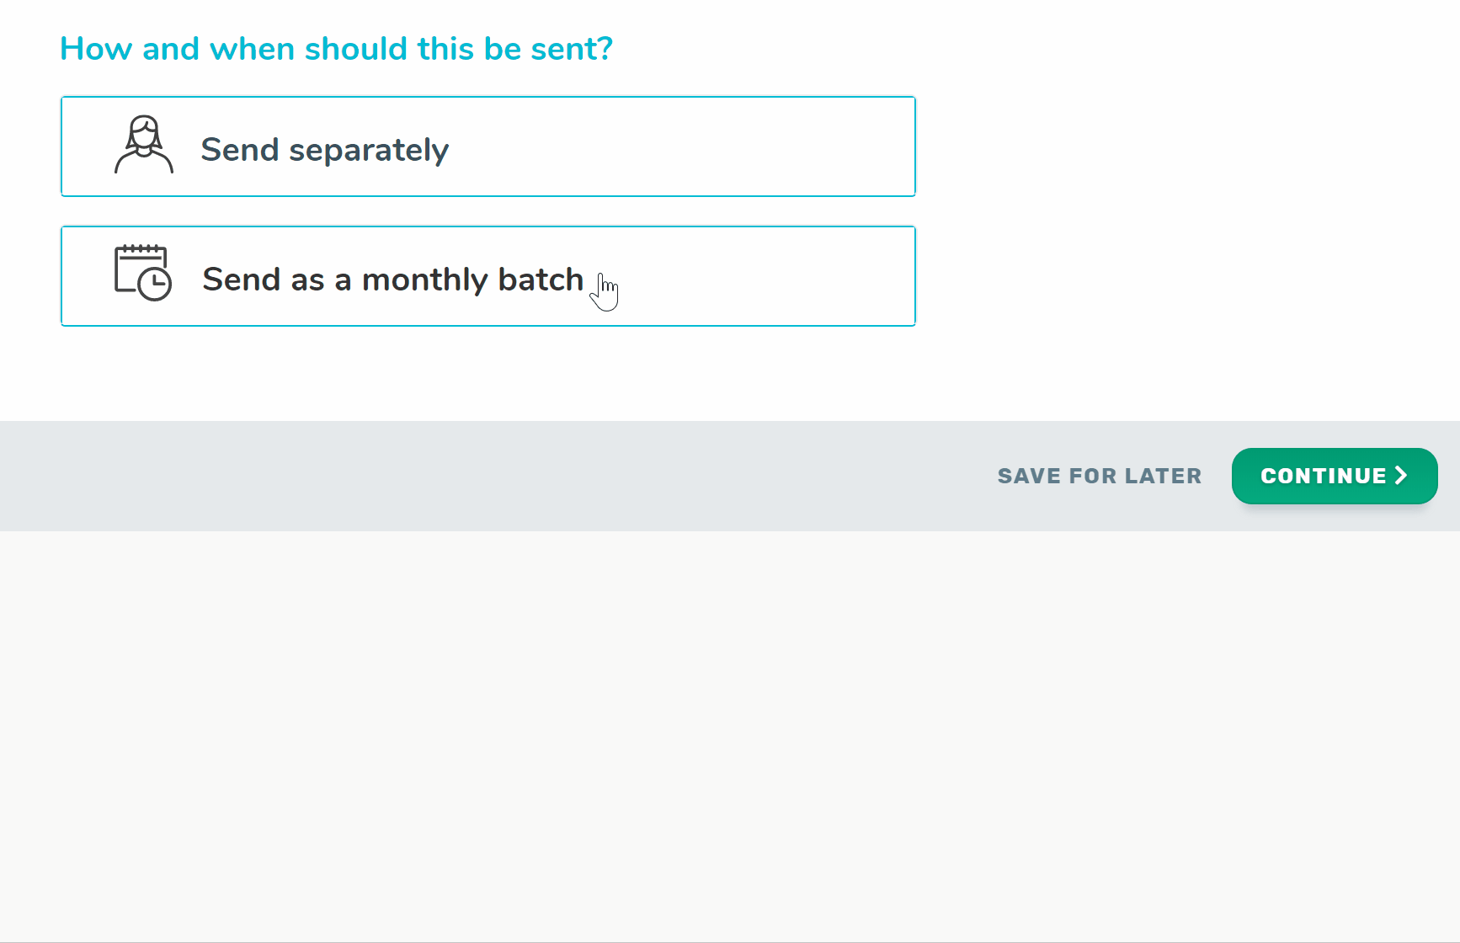1460x943 pixels.
Task: Click Save For Later link
Action: (1100, 476)
